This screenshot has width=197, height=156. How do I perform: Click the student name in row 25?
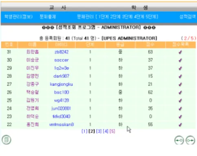tap(33, 100)
